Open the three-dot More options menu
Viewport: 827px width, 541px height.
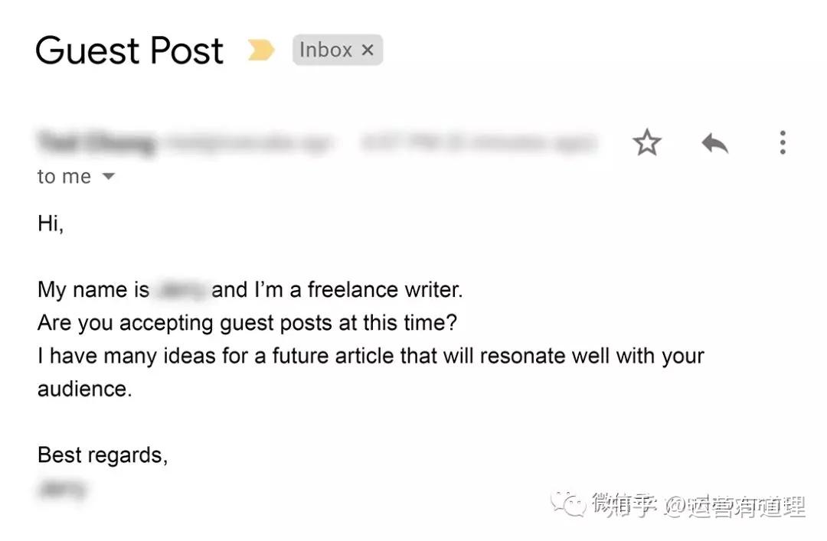pyautogui.click(x=783, y=142)
